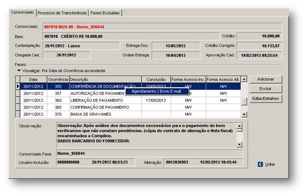306x196 pixels.
Task: Expand the Visualizar sort-order triangle
Action: (x=19, y=71)
